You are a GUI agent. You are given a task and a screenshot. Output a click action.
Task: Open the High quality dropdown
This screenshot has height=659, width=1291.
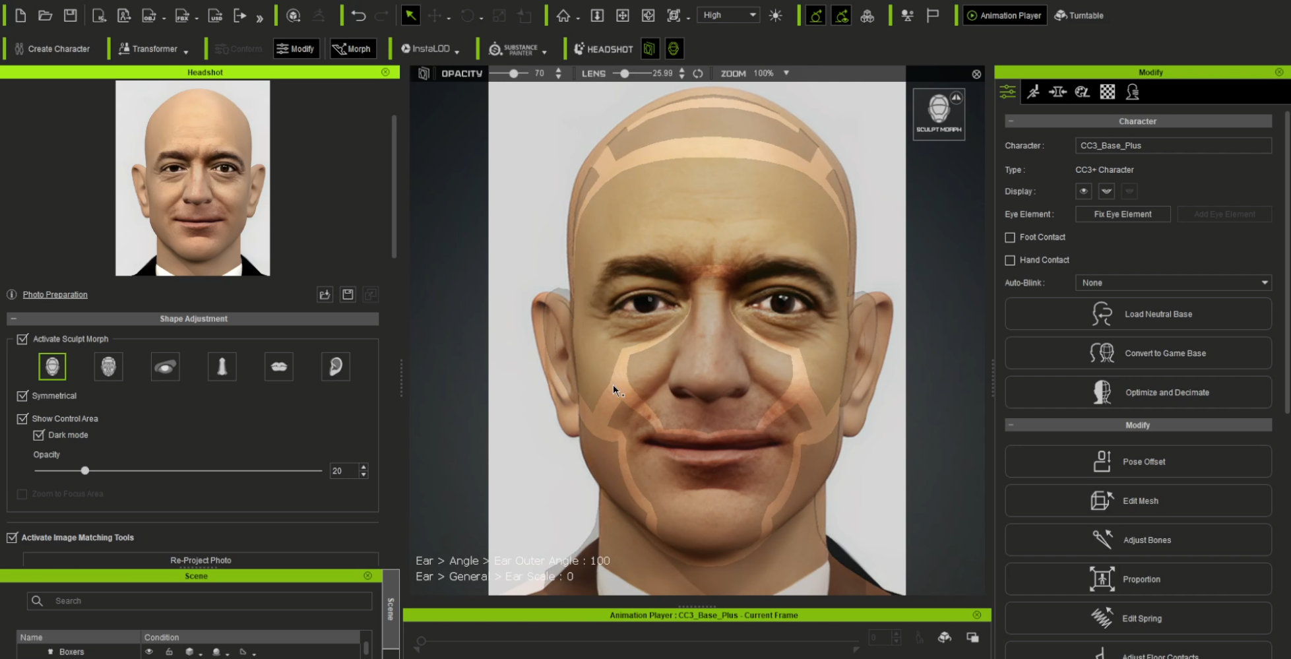click(x=729, y=15)
